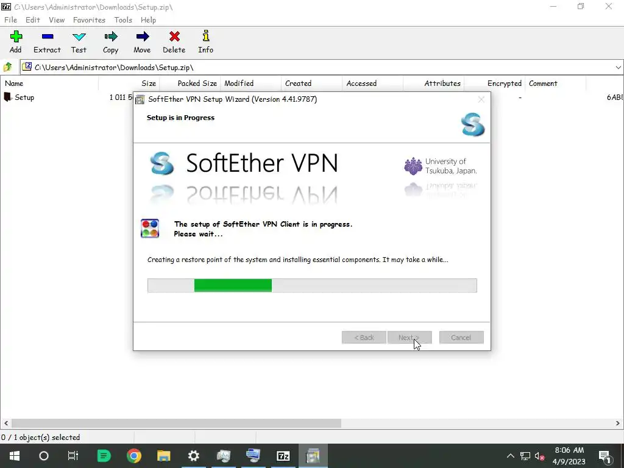Click the scroll right arrow
624x468 pixels.
pos(618,423)
